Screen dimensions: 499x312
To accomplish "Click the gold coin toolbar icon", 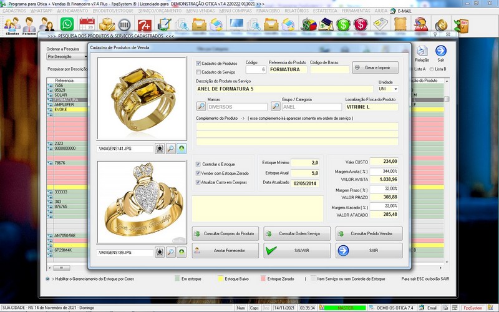I will (441, 25).
